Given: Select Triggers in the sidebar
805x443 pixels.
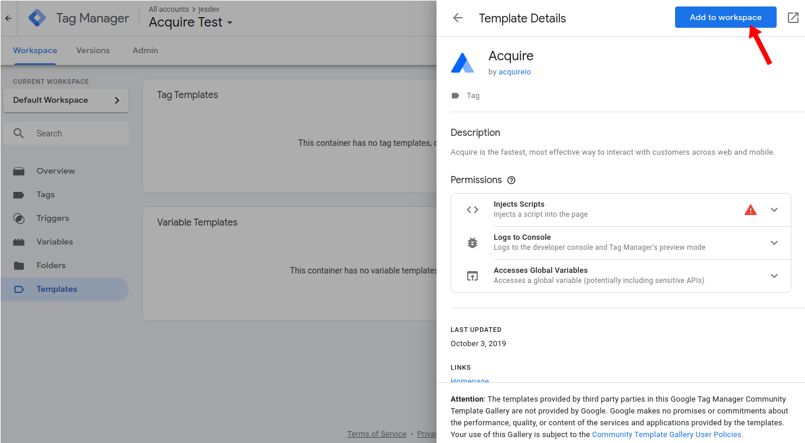Looking at the screenshot, I should click(x=53, y=218).
